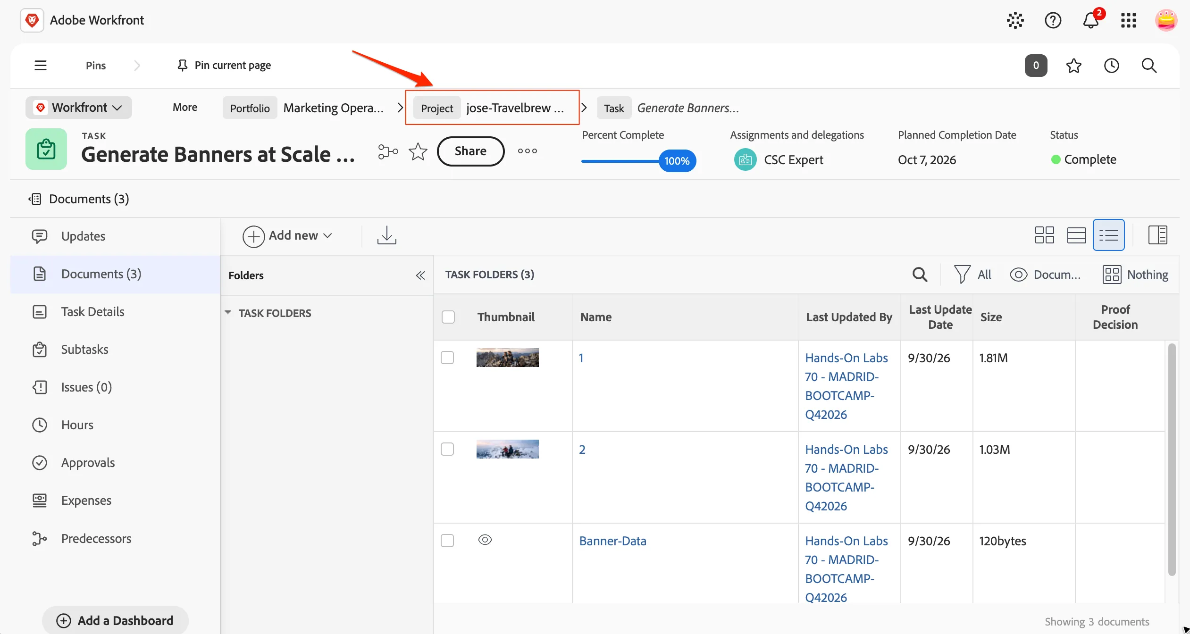1190x634 pixels.
Task: Open recent items clock icon
Action: [x=1112, y=66]
